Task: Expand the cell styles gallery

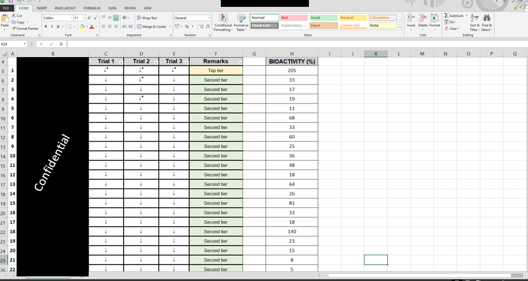Action: pyautogui.click(x=400, y=27)
